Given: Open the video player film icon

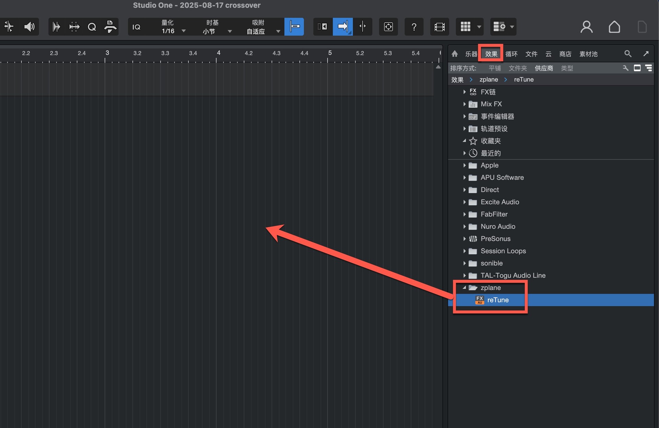Looking at the screenshot, I should click(439, 27).
